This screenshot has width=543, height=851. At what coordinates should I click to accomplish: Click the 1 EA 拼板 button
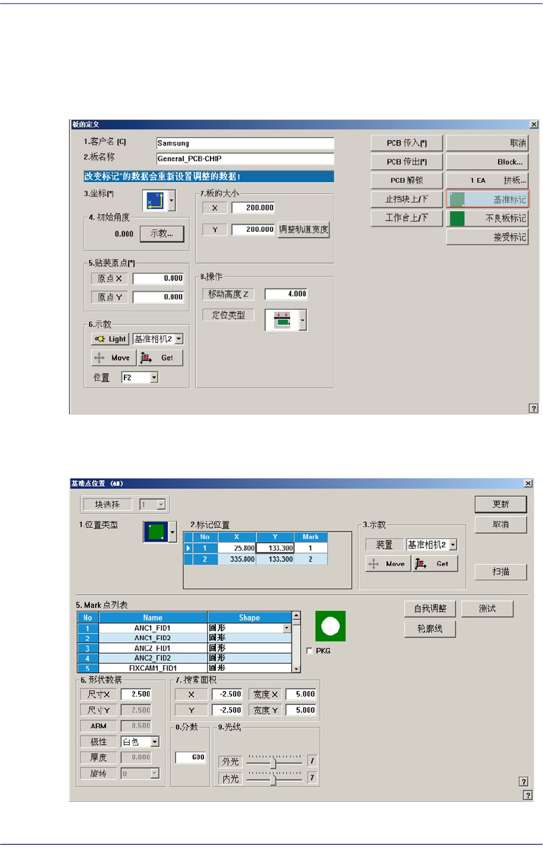coord(487,180)
